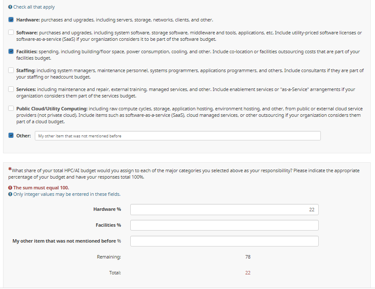Click the red error icon before 'The sum must equal 100'

point(10,188)
